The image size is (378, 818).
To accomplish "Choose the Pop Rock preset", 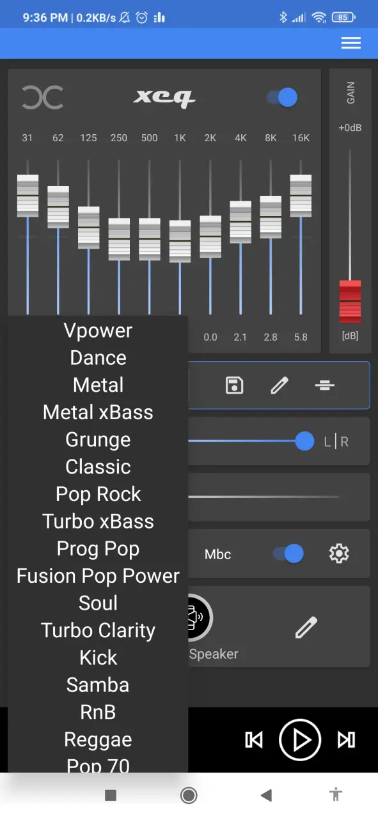I will 98,494.
